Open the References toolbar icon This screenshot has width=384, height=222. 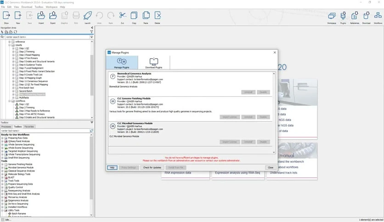tap(355, 16)
